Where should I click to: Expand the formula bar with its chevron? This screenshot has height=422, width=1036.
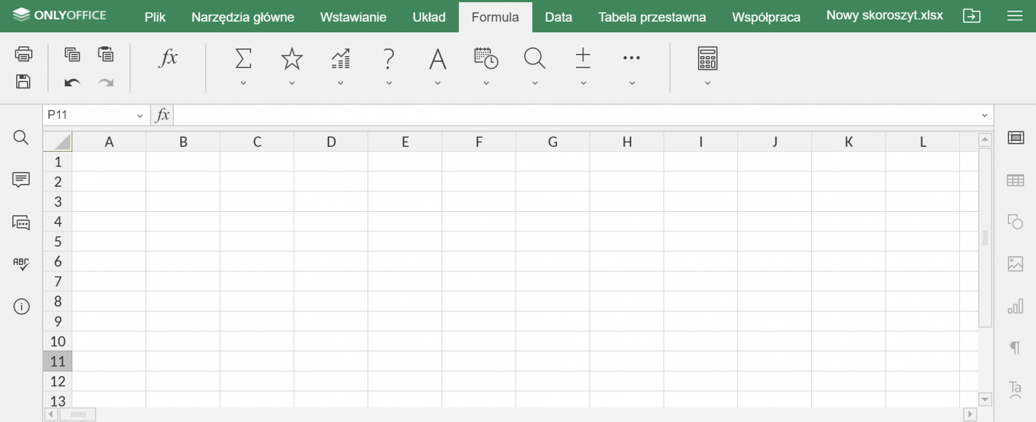click(x=983, y=115)
